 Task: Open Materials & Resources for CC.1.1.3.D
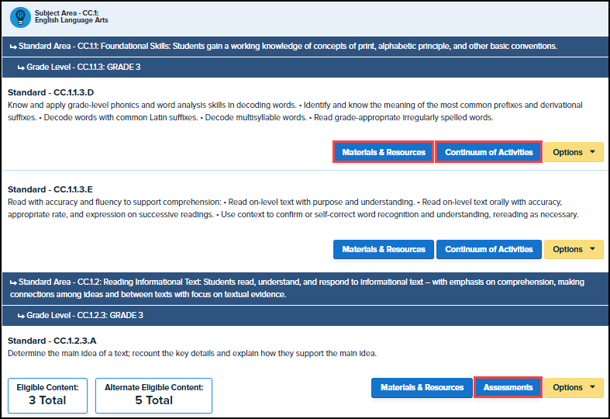(x=384, y=152)
